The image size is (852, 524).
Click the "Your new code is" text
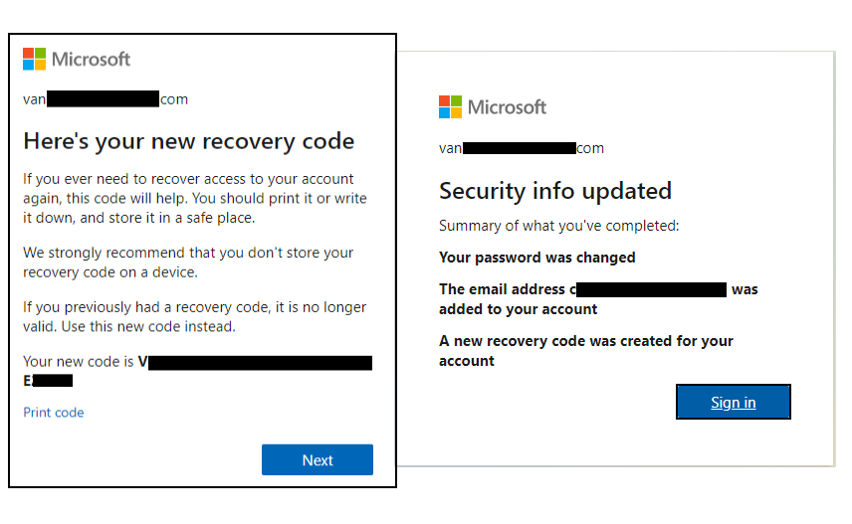point(80,362)
